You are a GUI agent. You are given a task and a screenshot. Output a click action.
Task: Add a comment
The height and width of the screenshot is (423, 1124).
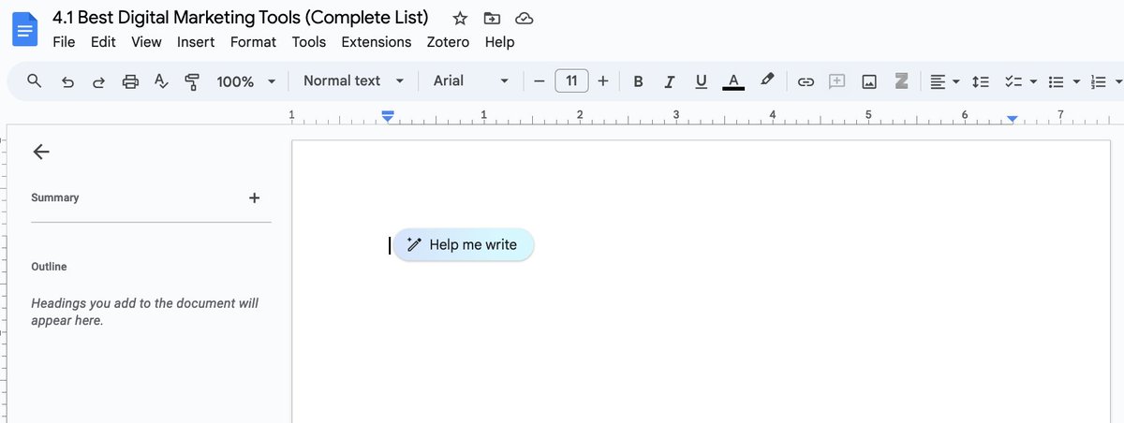(837, 81)
